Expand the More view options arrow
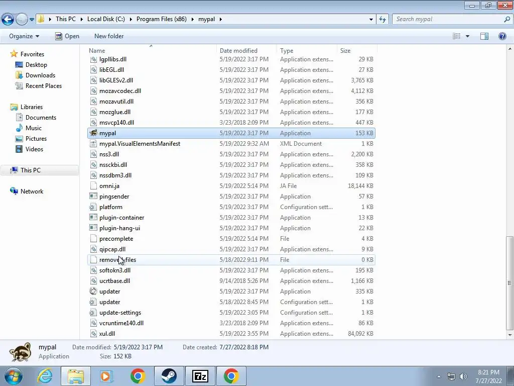This screenshot has height=386, width=514. point(467,36)
